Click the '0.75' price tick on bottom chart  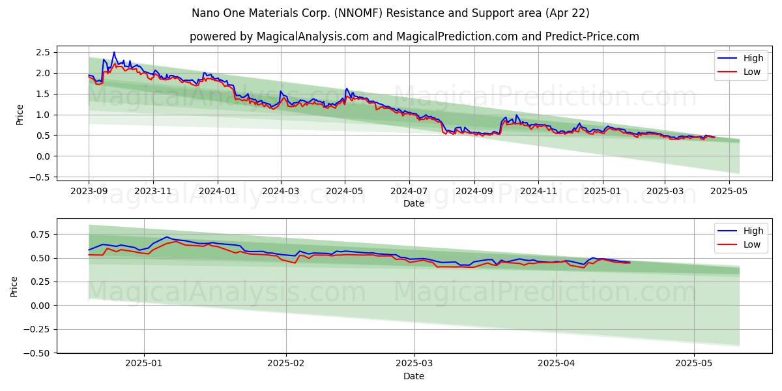41,235
